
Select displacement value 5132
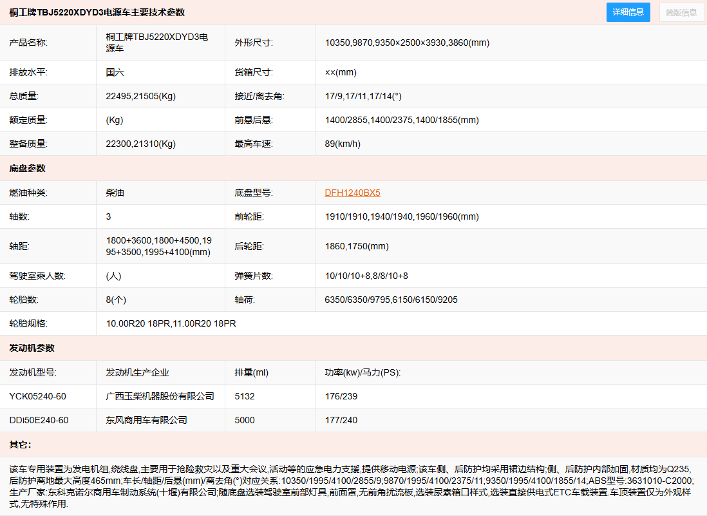(x=245, y=396)
